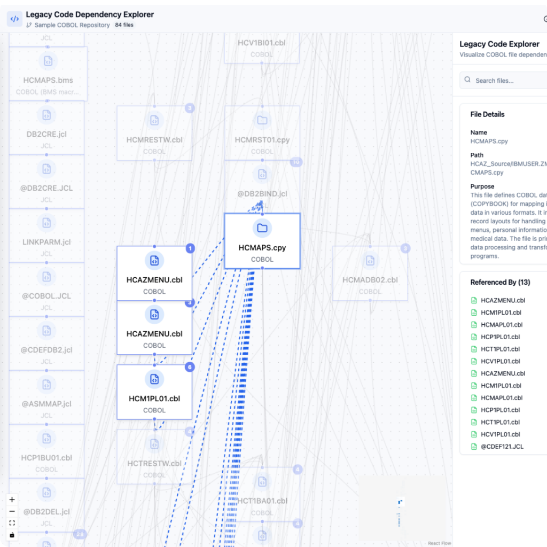Click badge 10 on the @DB2BIND.jcl node

pyautogui.click(x=296, y=162)
